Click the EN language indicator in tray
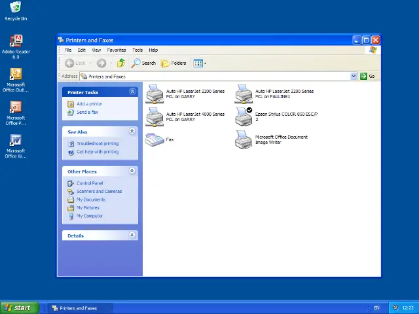This screenshot has width=419, height=314. pos(376,308)
